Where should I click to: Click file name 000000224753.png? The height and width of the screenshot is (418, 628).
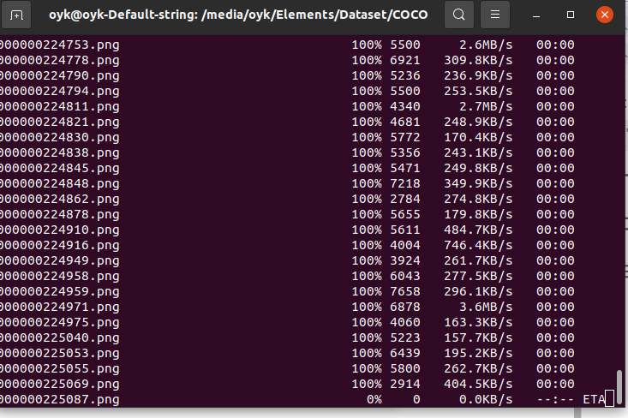point(60,45)
